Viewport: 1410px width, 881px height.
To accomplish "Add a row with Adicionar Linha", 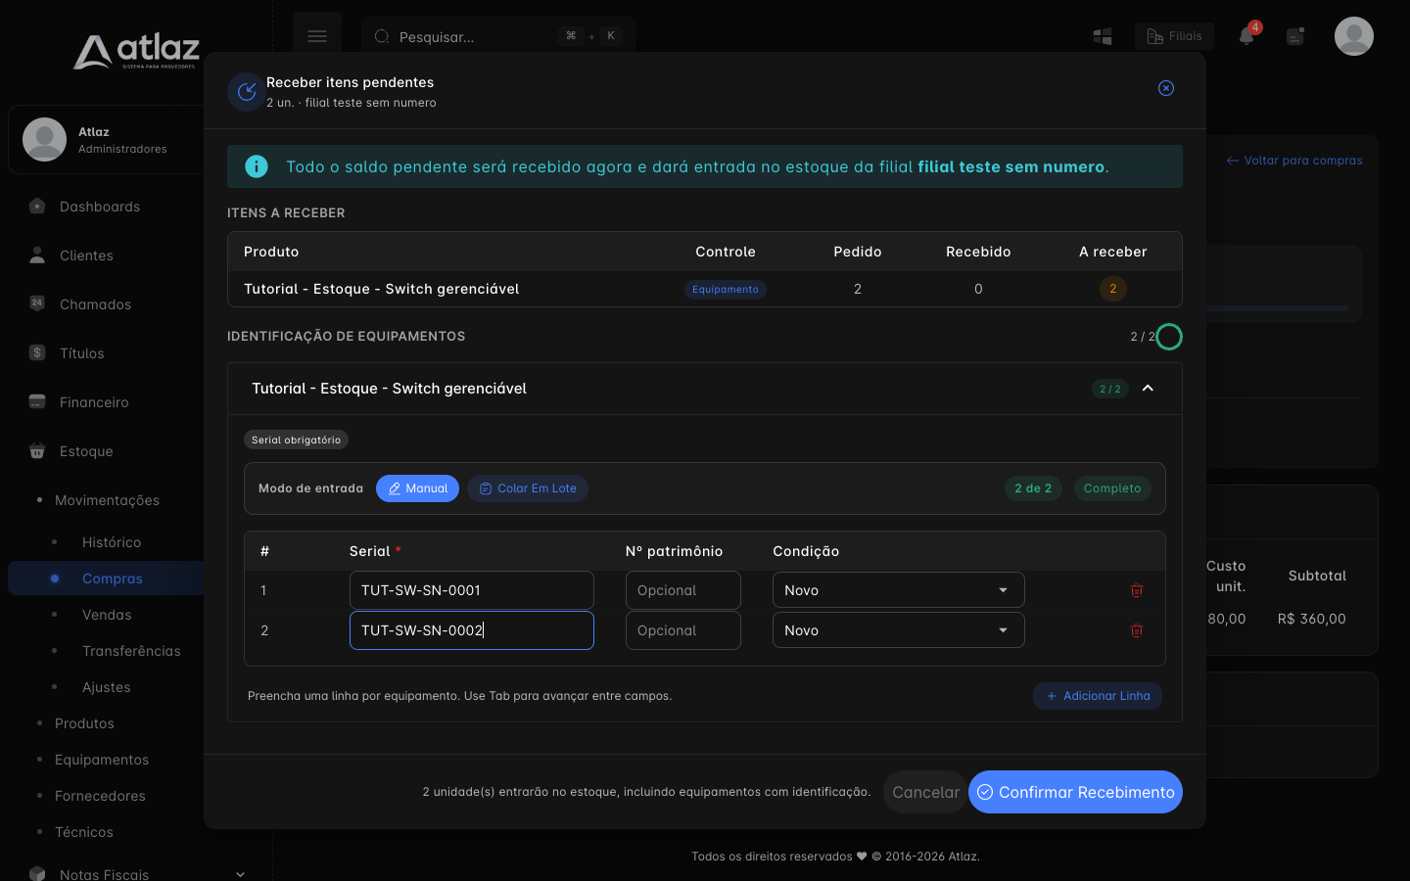I will click(1098, 696).
